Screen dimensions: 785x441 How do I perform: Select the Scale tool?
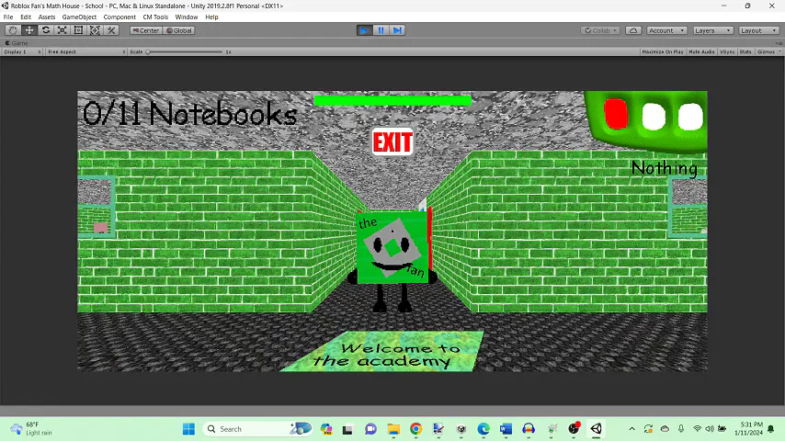(x=63, y=30)
